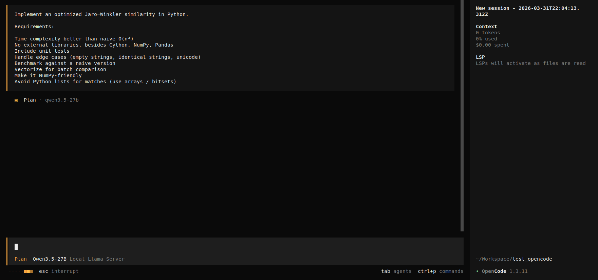Open the ~/Workspace/test_opencode path

(513, 259)
